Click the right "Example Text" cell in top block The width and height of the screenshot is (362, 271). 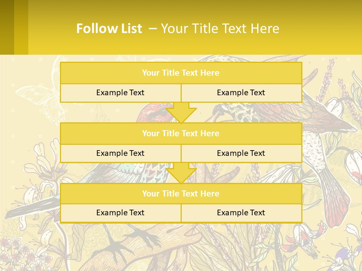(x=241, y=93)
